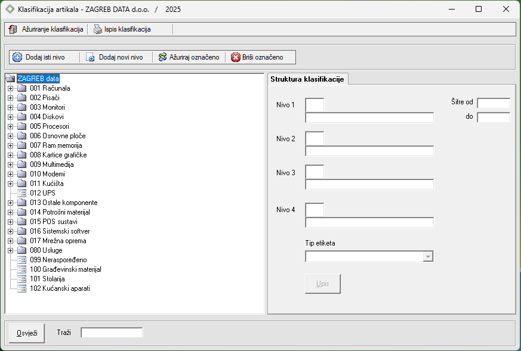Click the Ažuriraj označeno refresh icon
This screenshot has height=351, width=521.
click(162, 57)
